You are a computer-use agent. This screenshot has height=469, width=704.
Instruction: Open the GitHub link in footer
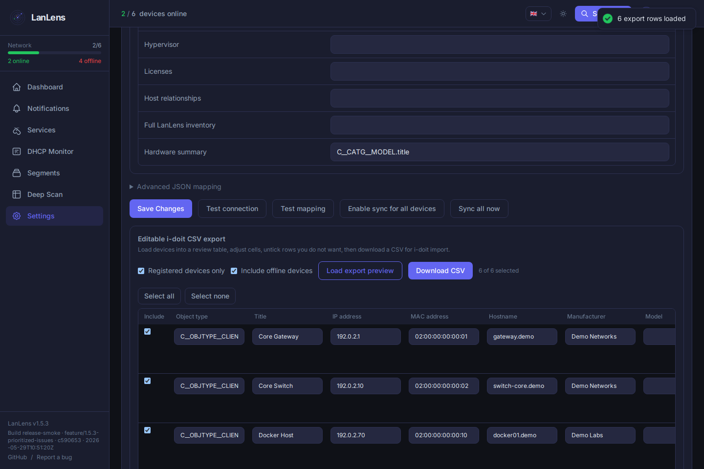pos(17,457)
